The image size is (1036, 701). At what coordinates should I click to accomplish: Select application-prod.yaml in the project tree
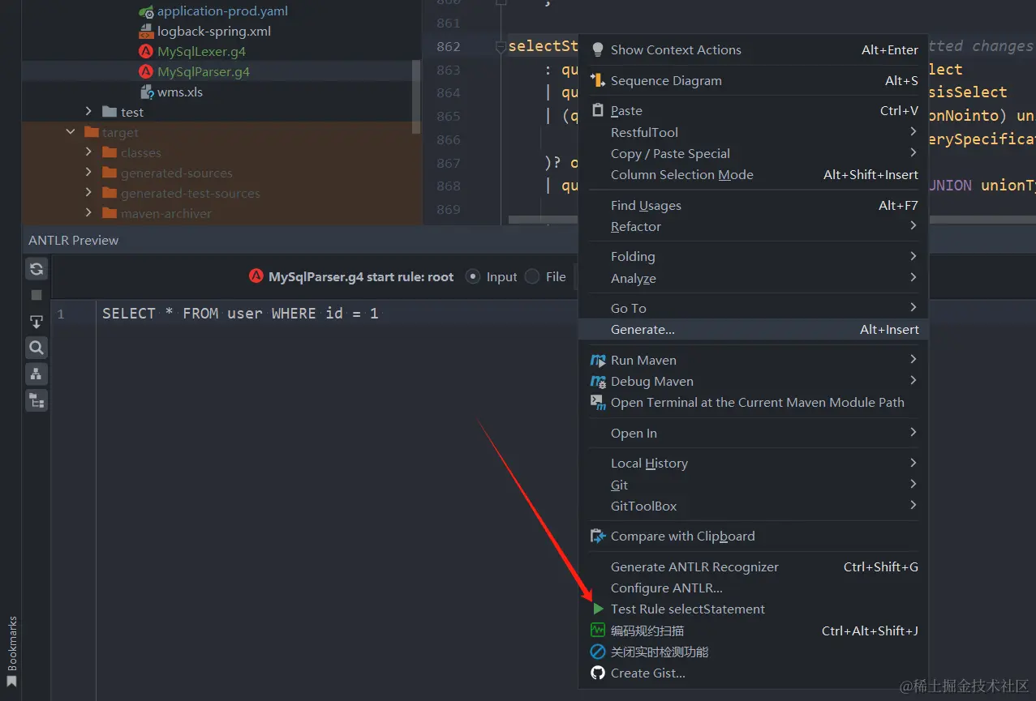point(222,11)
